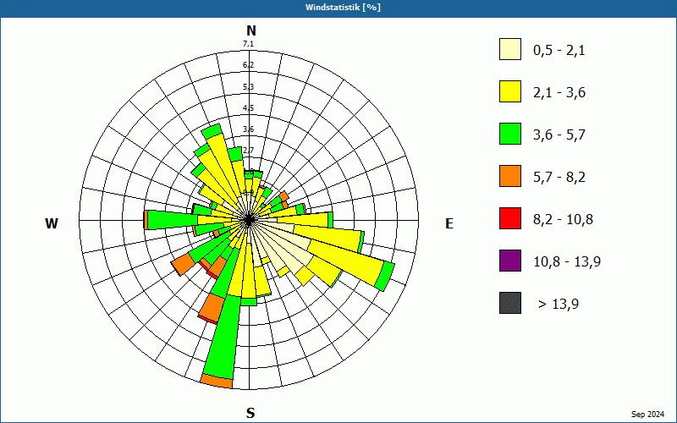
Task: Click the orange 5,7 - 8,2 legend swatch
Action: click(510, 176)
